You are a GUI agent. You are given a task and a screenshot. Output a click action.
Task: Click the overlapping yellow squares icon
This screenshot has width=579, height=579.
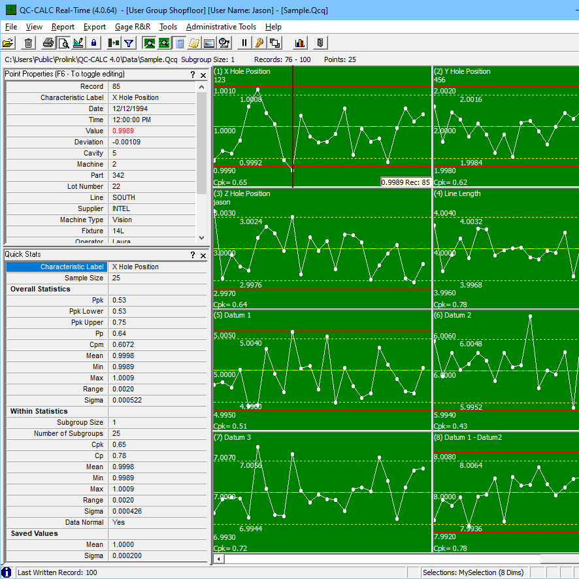pyautogui.click(x=274, y=43)
